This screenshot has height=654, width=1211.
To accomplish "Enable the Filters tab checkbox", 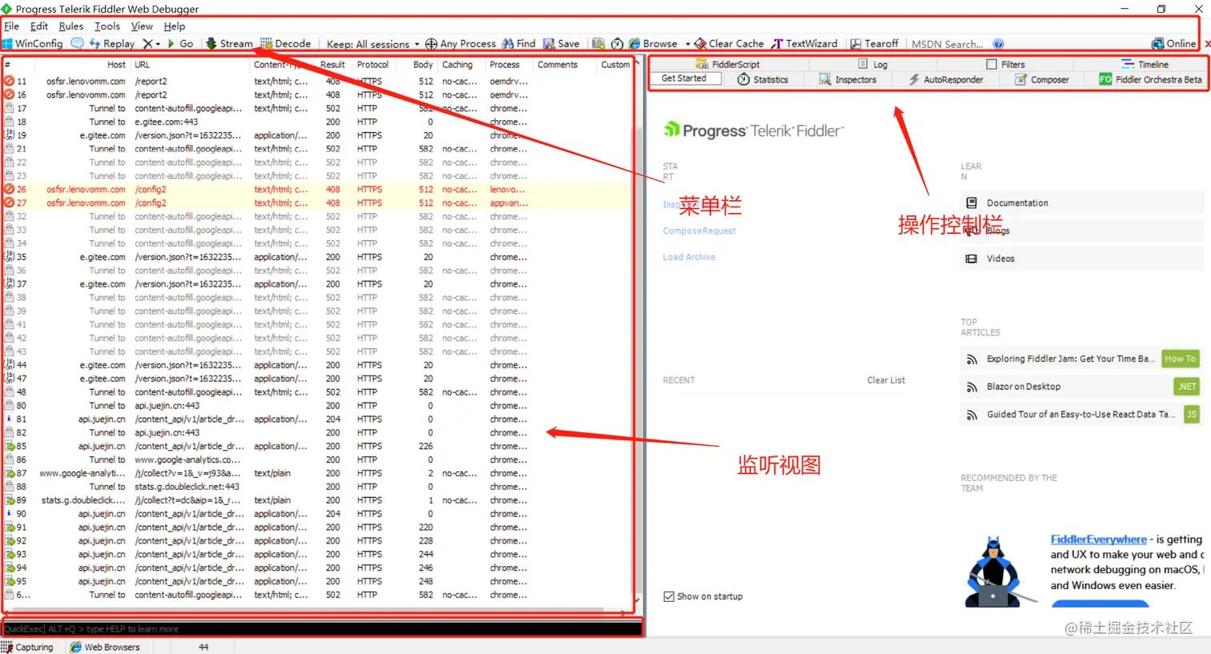I will click(x=992, y=64).
